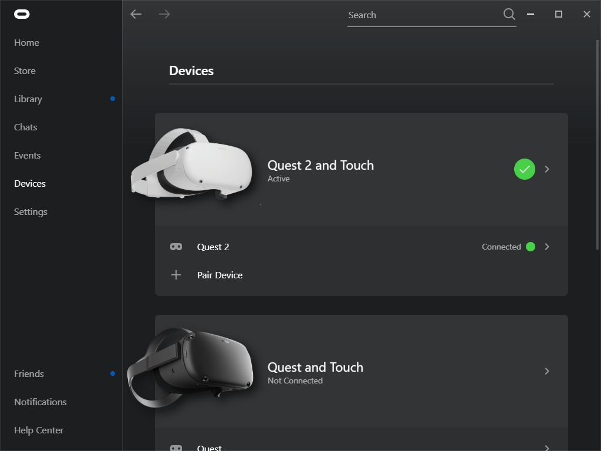Click the green active checkmark icon

[524, 169]
